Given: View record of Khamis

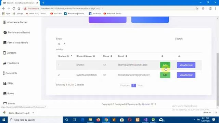Looking at the screenshot, I should pyautogui.click(x=186, y=65).
